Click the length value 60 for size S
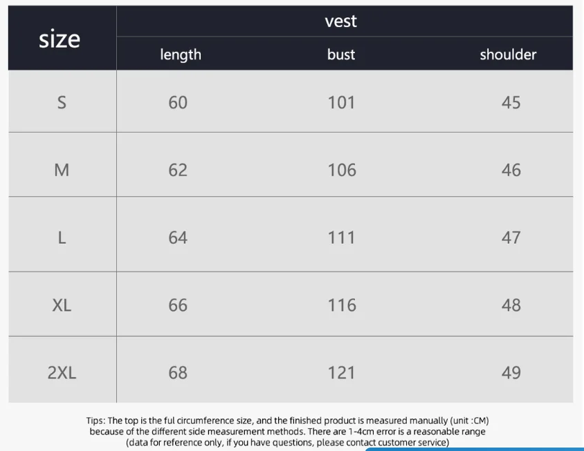The width and height of the screenshot is (584, 451). click(178, 103)
